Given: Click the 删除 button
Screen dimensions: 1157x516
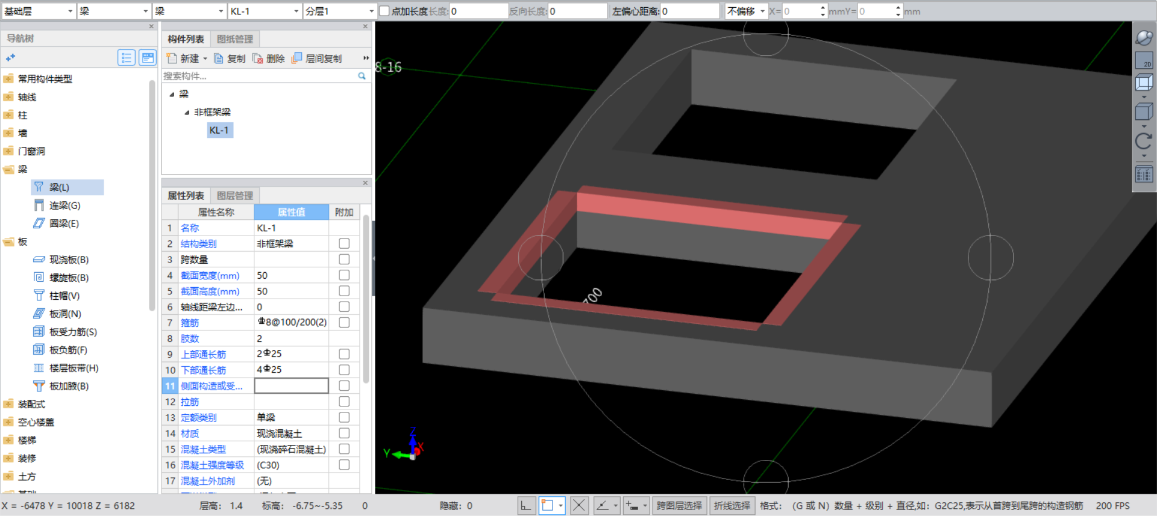Looking at the screenshot, I should pyautogui.click(x=269, y=58).
